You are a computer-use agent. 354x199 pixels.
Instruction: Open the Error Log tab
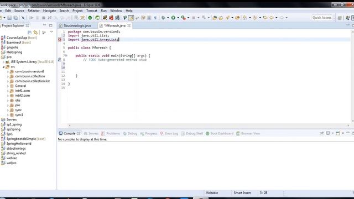pyautogui.click(x=169, y=134)
